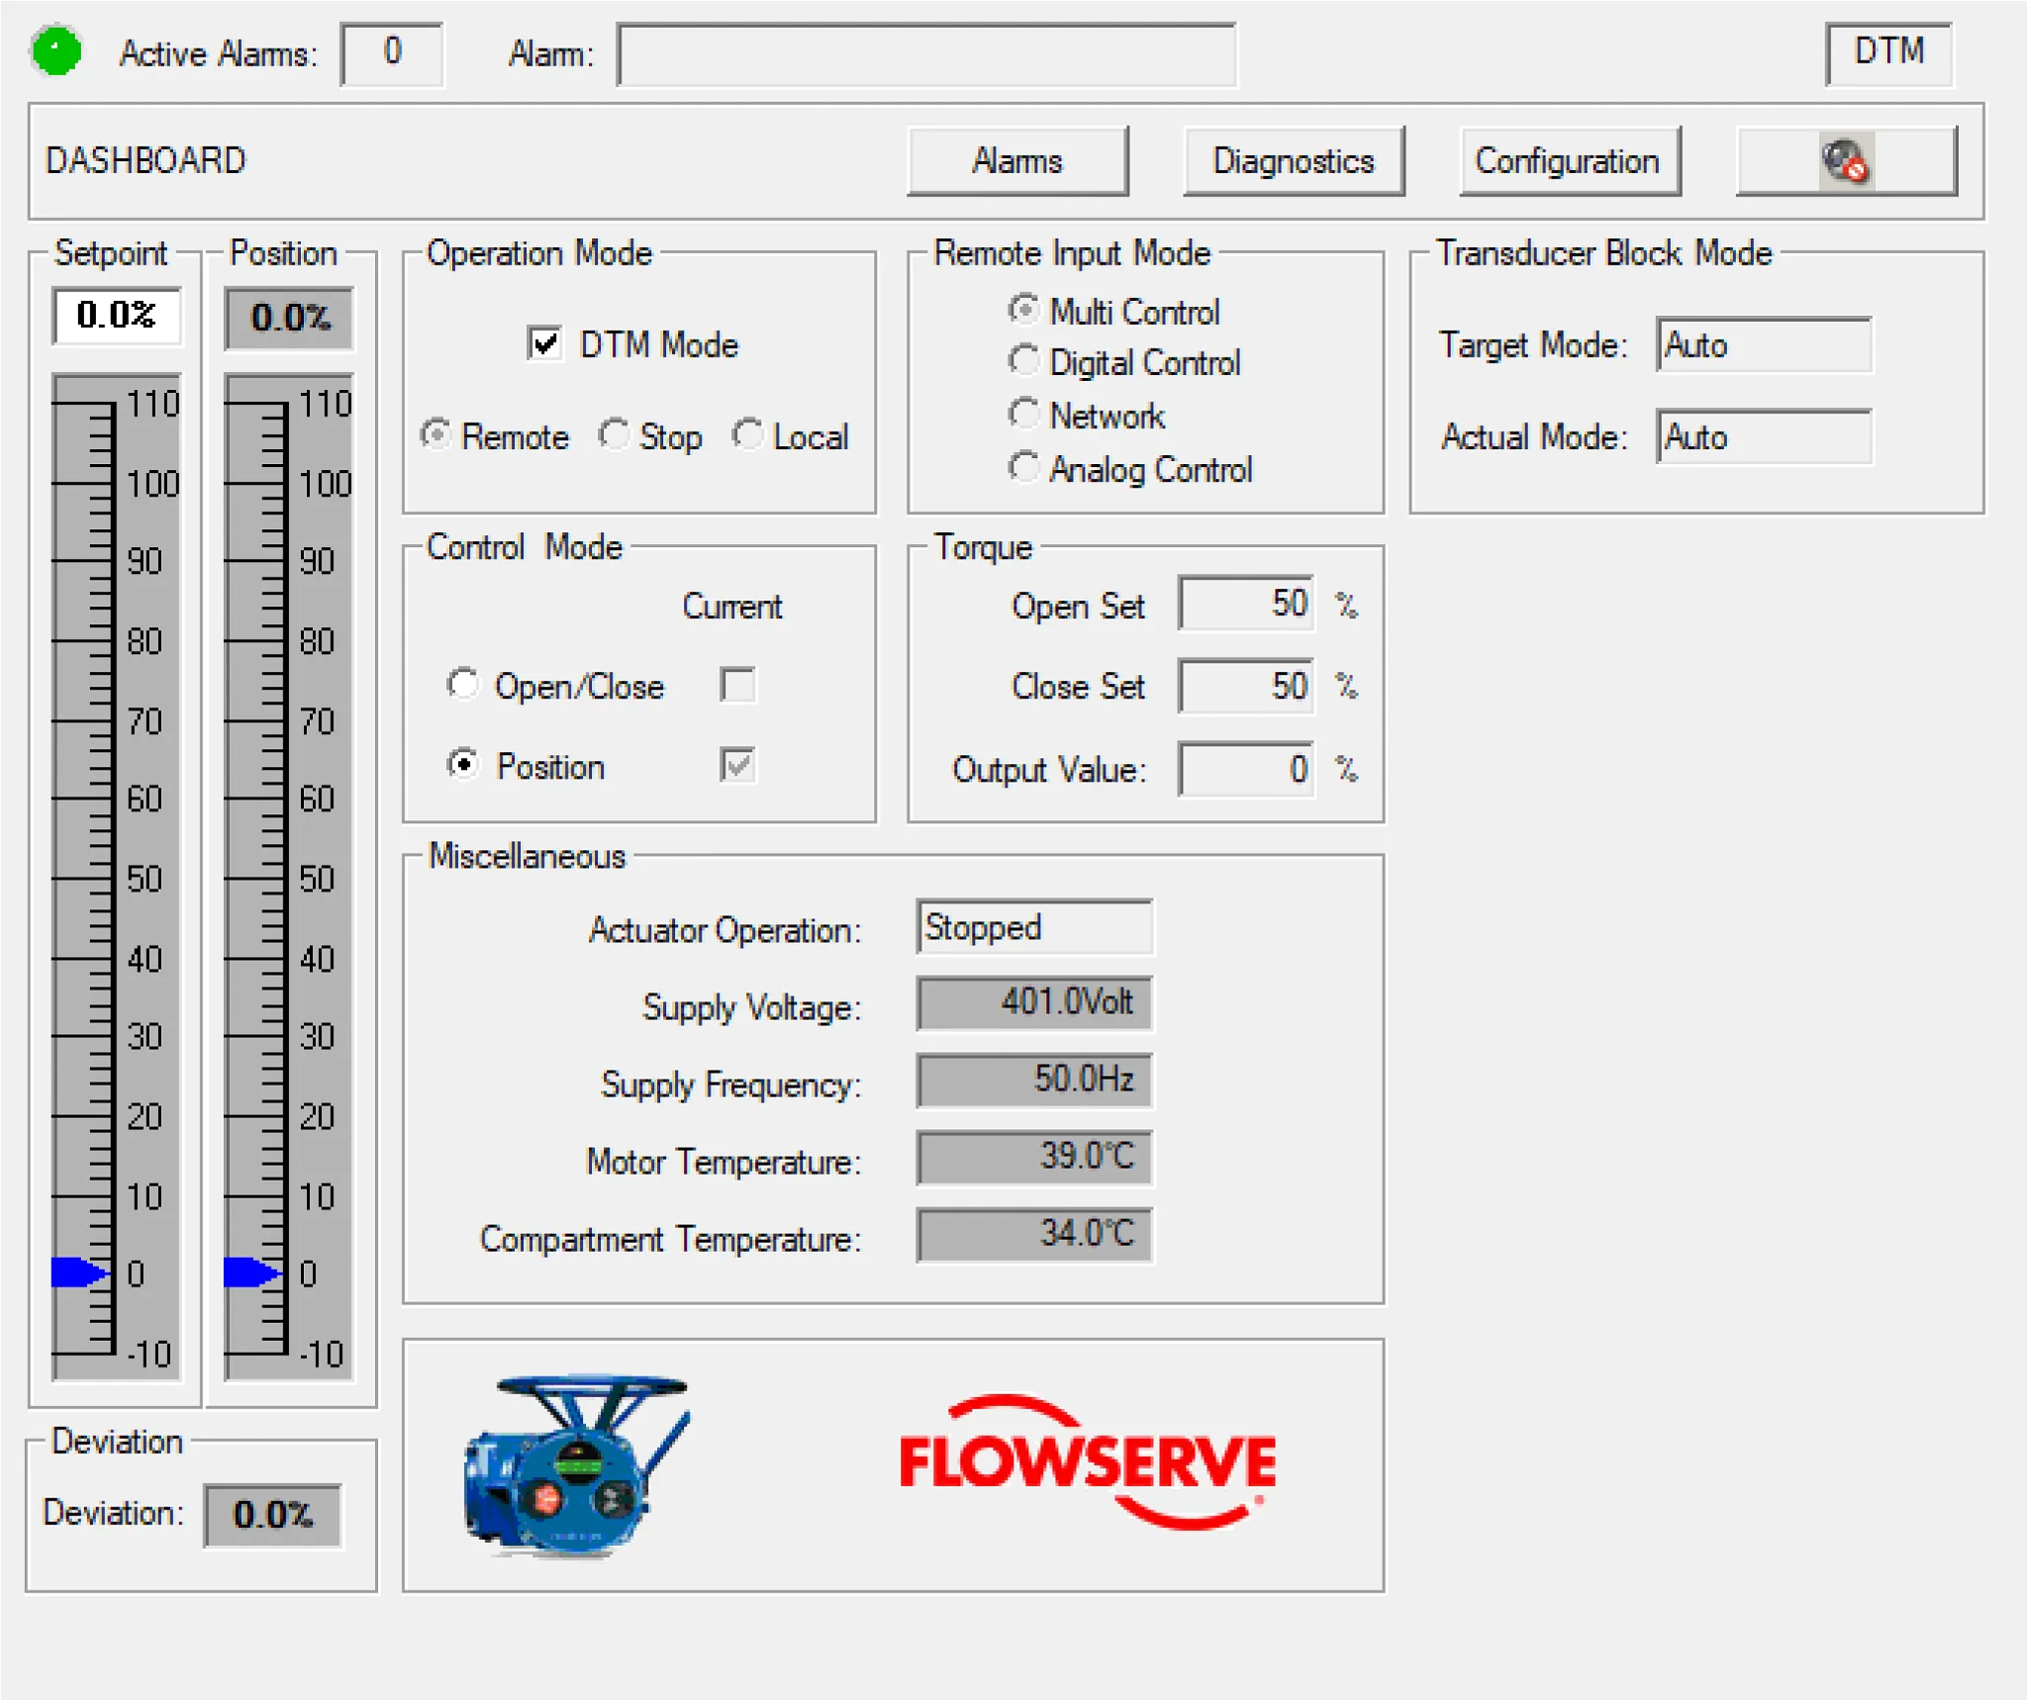Click the Torque Close Set field

point(1245,686)
